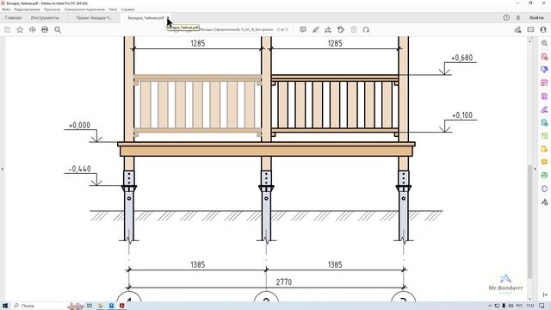The height and width of the screenshot is (310, 551).
Task: Open green Scan & OCR printer tool
Action: (544, 176)
